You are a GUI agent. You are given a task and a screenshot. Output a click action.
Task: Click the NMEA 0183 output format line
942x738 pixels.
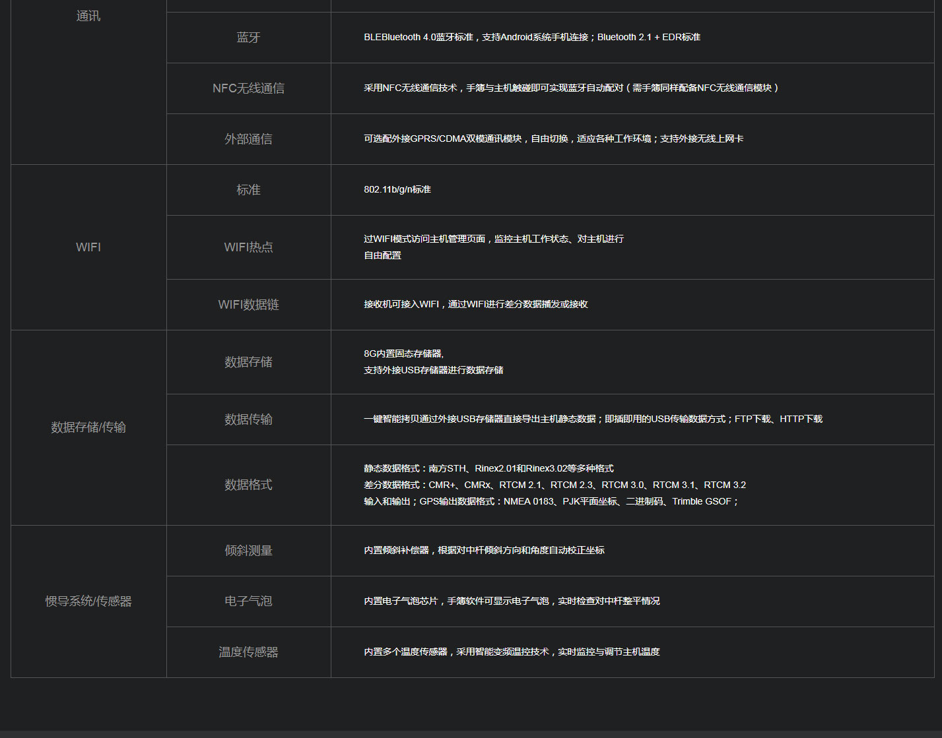click(551, 501)
